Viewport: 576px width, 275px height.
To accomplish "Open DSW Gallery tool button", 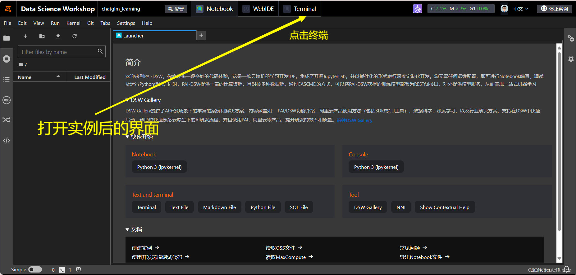I will [368, 207].
